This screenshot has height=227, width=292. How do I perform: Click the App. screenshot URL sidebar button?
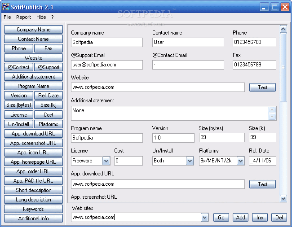pyautogui.click(x=34, y=143)
